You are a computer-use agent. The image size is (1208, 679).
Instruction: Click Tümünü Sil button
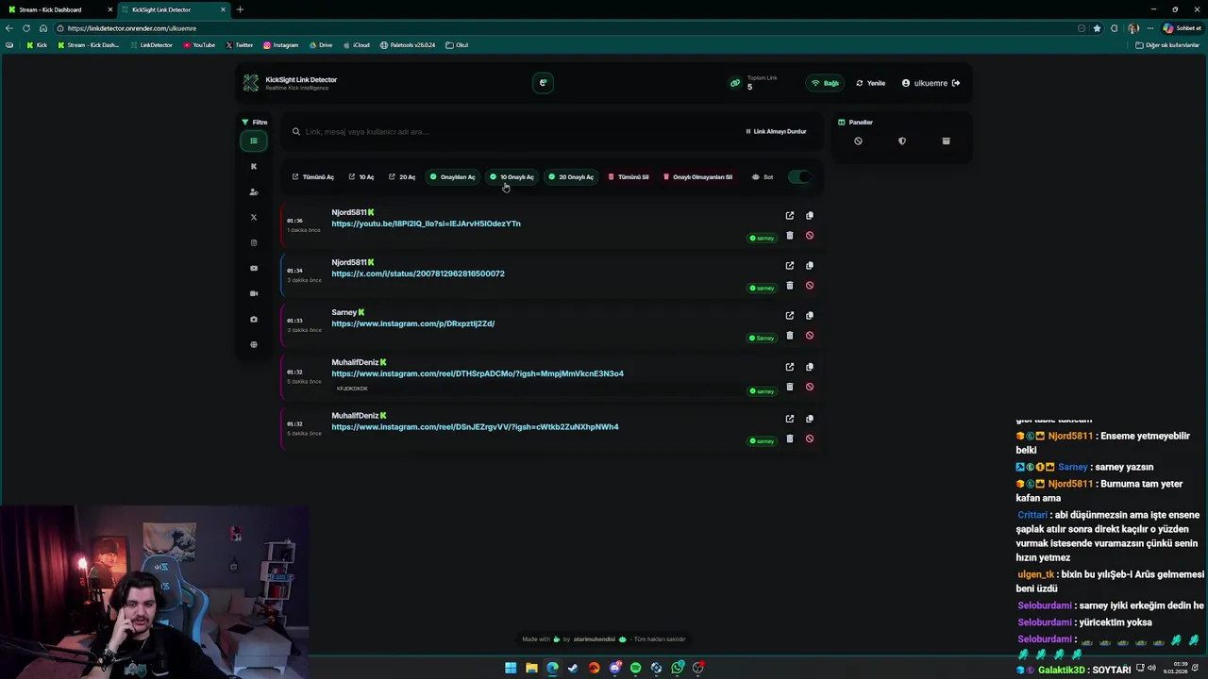click(x=629, y=176)
